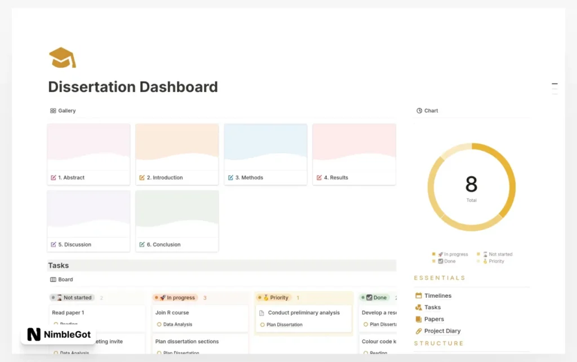
Task: Open the Plan dissertation sections task
Action: 200,344
